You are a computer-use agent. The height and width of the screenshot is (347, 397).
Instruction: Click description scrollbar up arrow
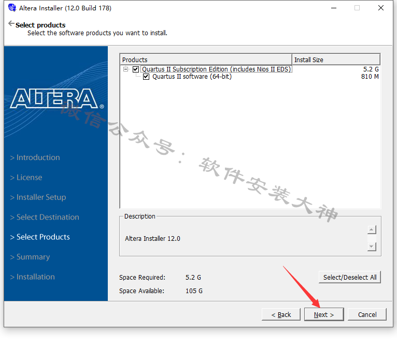372,230
